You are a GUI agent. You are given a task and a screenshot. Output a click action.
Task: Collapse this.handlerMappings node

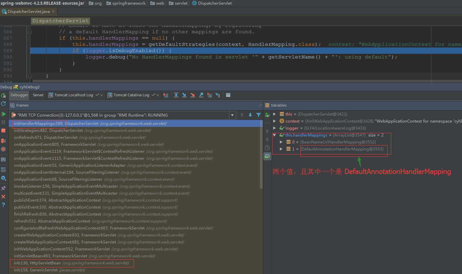[x=274, y=135]
